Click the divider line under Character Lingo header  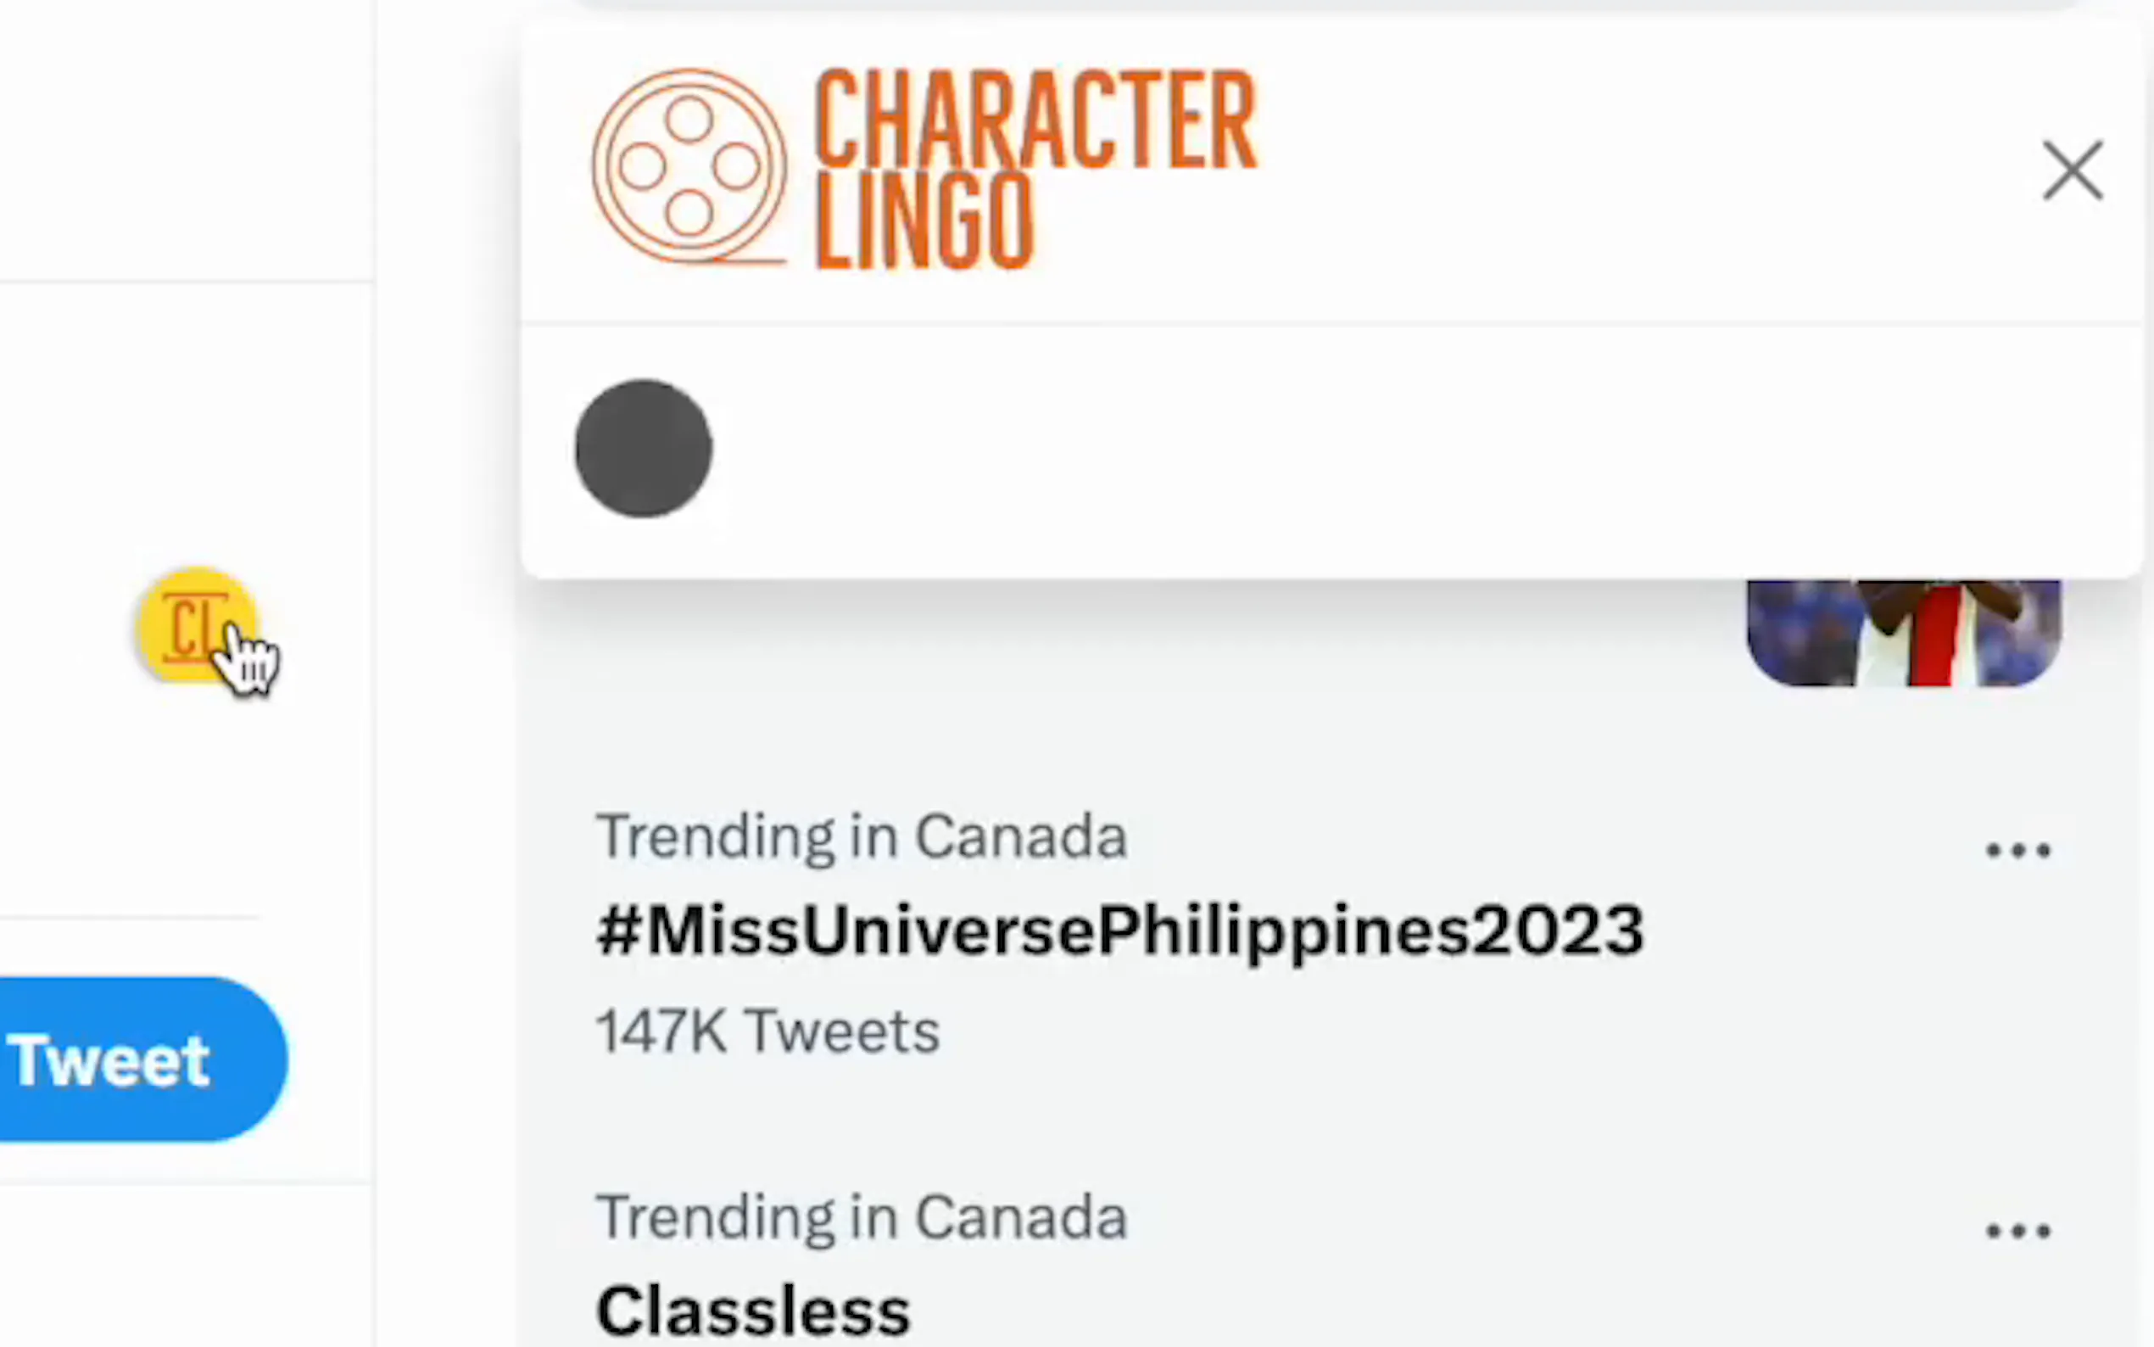click(1331, 322)
